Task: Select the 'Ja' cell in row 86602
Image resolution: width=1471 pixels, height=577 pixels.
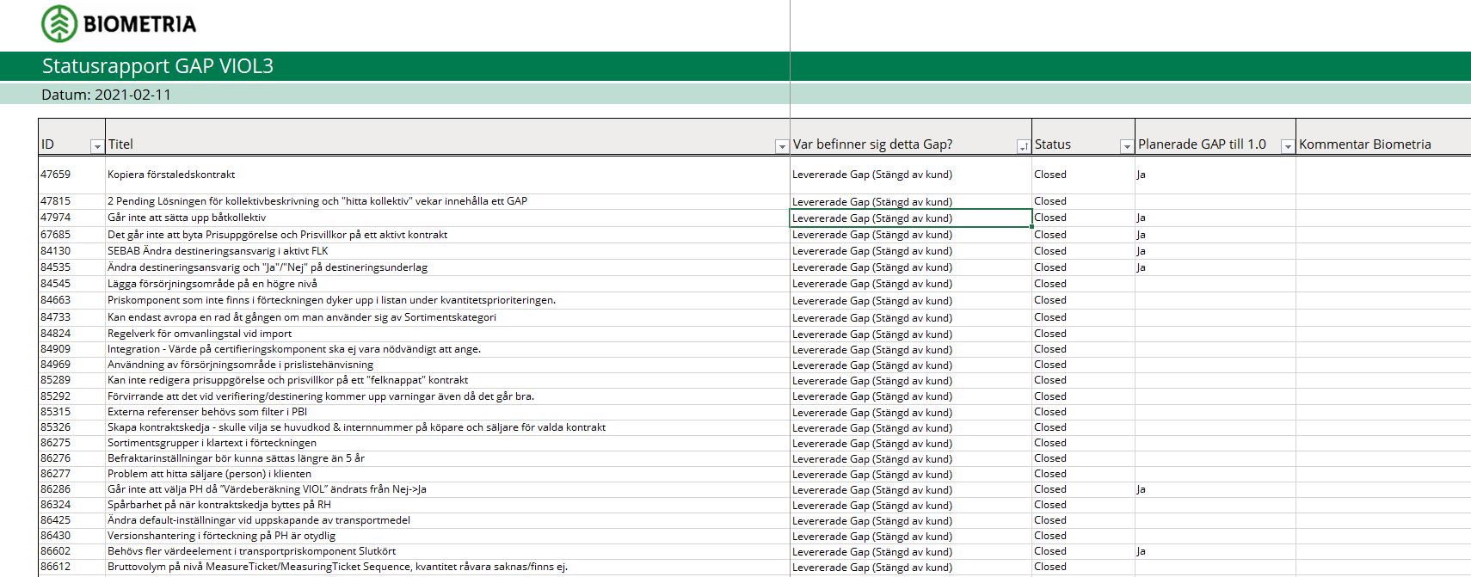Action: point(1215,551)
